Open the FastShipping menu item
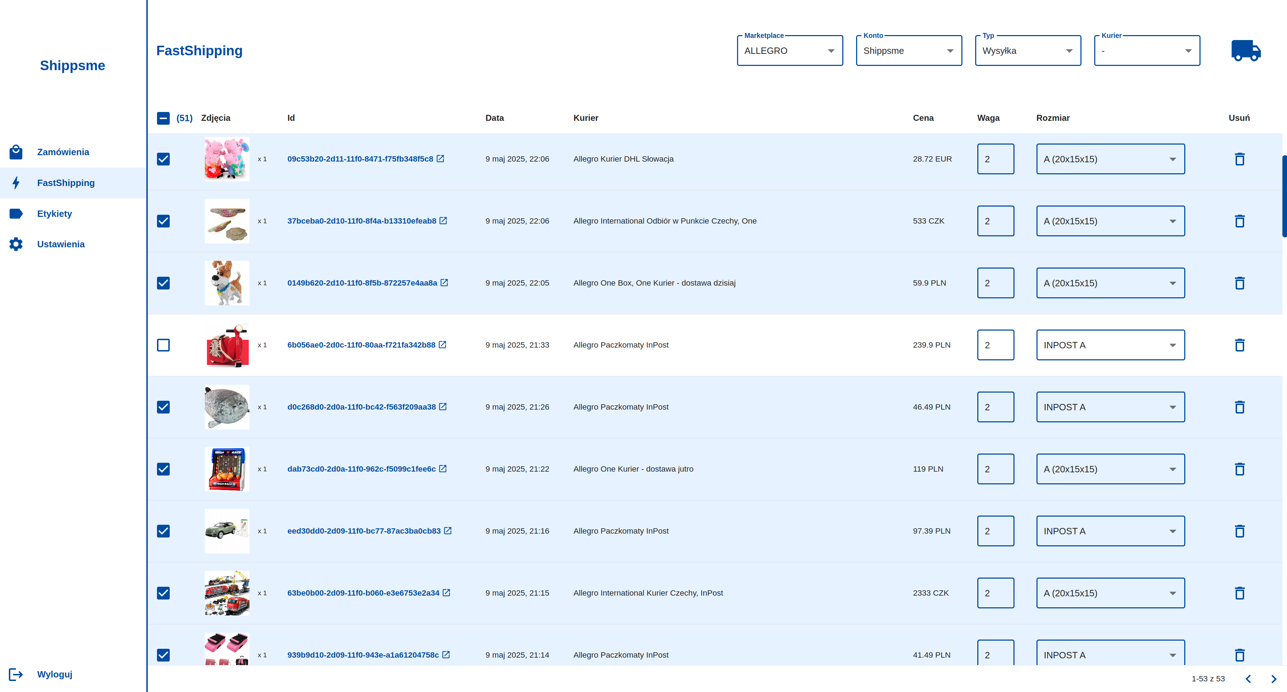 tap(73, 183)
